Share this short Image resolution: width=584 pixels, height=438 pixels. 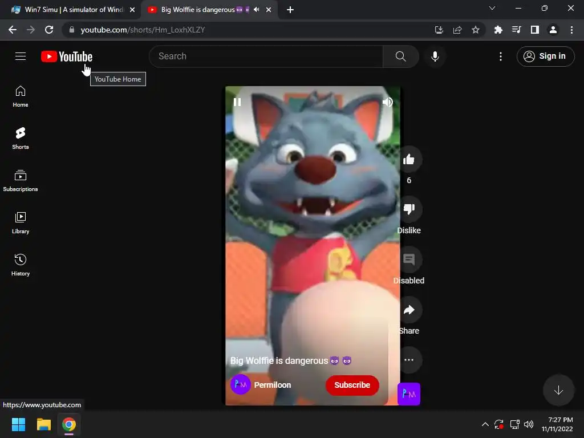click(x=409, y=310)
